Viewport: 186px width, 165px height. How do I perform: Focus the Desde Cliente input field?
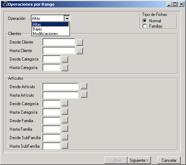tap(59, 42)
